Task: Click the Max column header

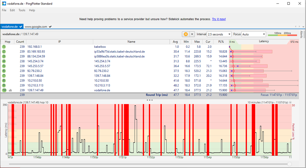Action: pos(197,42)
